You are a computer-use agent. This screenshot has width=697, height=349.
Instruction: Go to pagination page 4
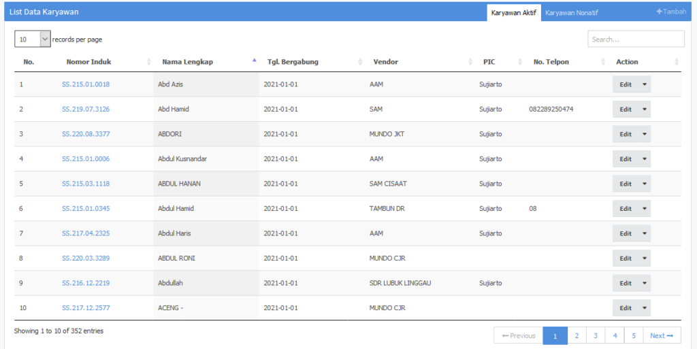pyautogui.click(x=615, y=335)
